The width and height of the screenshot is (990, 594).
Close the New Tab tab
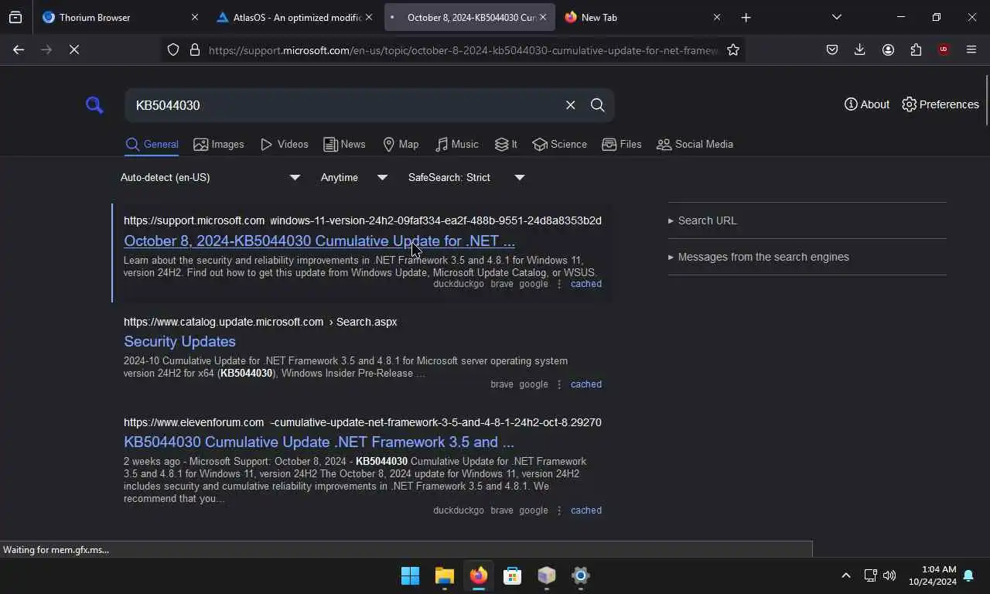(x=716, y=17)
